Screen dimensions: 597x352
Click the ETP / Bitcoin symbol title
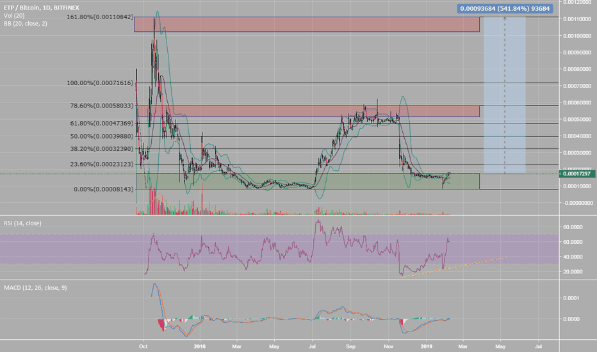[x=42, y=8]
